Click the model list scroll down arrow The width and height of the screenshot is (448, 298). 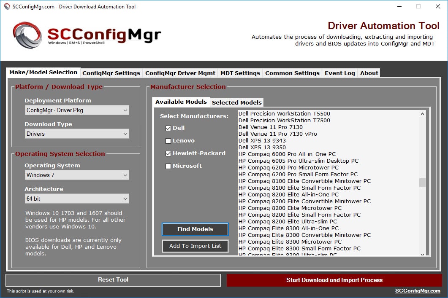(422, 254)
